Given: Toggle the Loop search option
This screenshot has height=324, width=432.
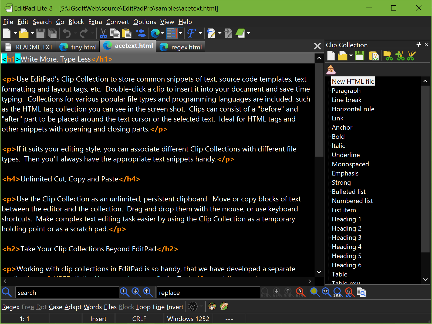Looking at the screenshot, I should [143, 307].
